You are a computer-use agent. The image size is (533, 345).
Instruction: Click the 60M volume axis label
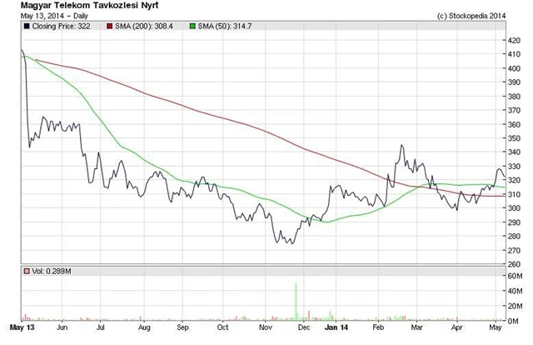pos(515,276)
